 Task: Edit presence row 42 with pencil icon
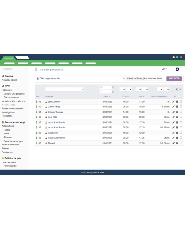point(173,102)
